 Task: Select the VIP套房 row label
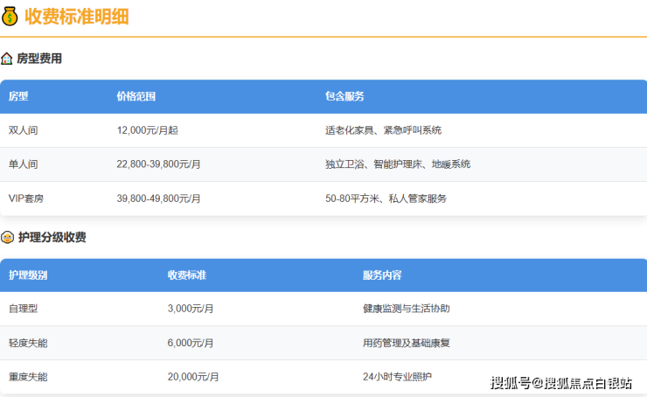(26, 198)
